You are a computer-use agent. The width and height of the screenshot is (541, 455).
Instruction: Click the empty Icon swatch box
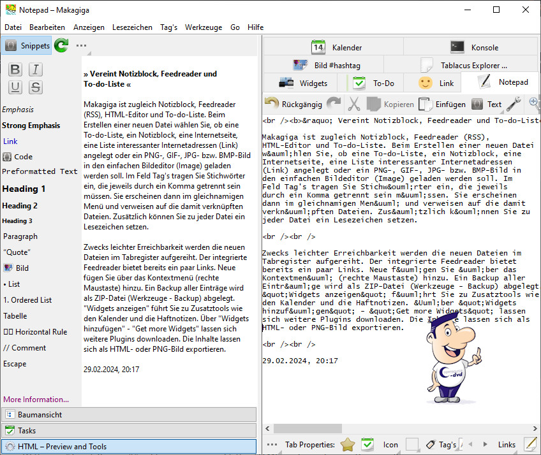[x=413, y=444]
